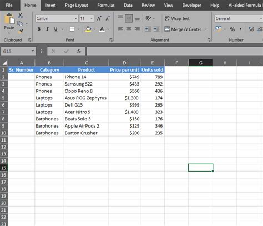Select cell with price $1,300
The height and width of the screenshot is (226, 263).
coord(124,98)
